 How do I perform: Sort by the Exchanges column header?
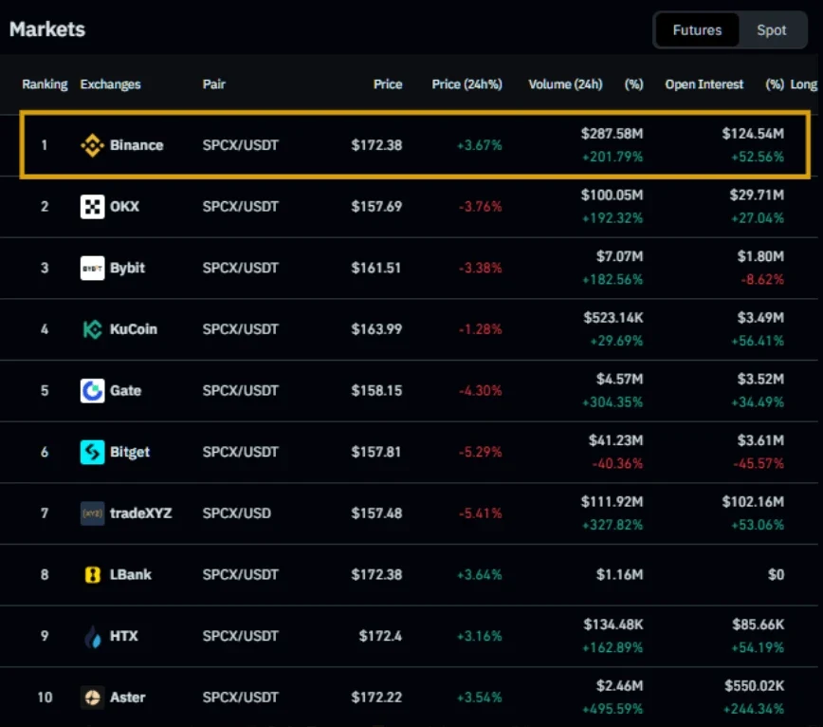110,84
